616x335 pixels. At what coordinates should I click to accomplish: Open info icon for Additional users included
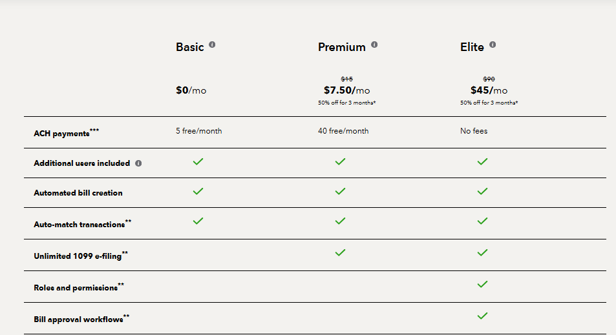point(138,163)
